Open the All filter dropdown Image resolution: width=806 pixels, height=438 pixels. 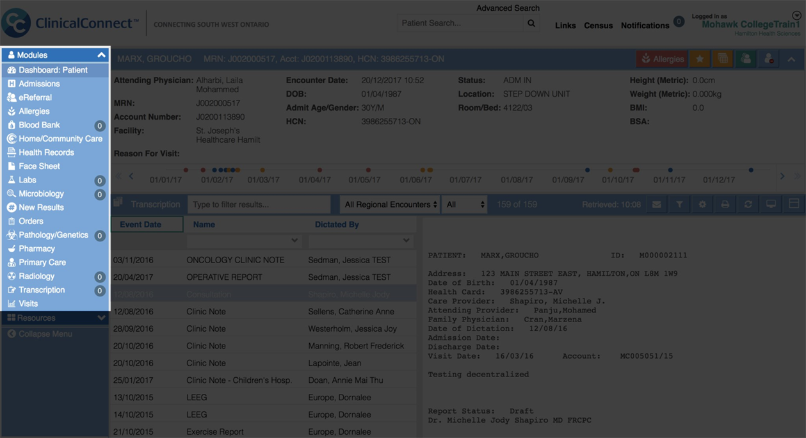coord(465,204)
